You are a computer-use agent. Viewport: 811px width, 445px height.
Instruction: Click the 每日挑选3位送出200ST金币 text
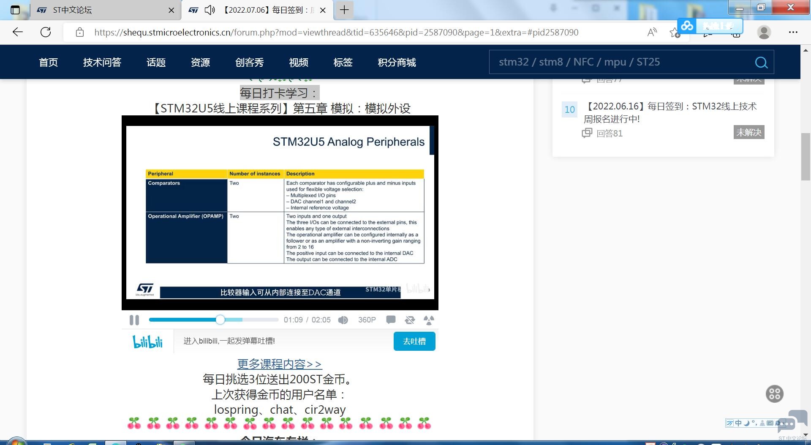click(x=278, y=379)
